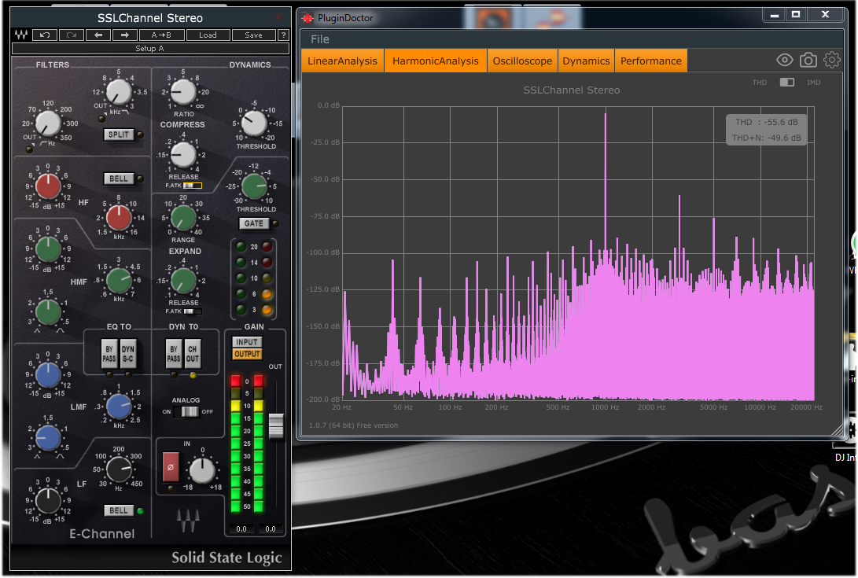Click the low-pass filter kHz knob
The width and height of the screenshot is (858, 578).
pos(118,92)
